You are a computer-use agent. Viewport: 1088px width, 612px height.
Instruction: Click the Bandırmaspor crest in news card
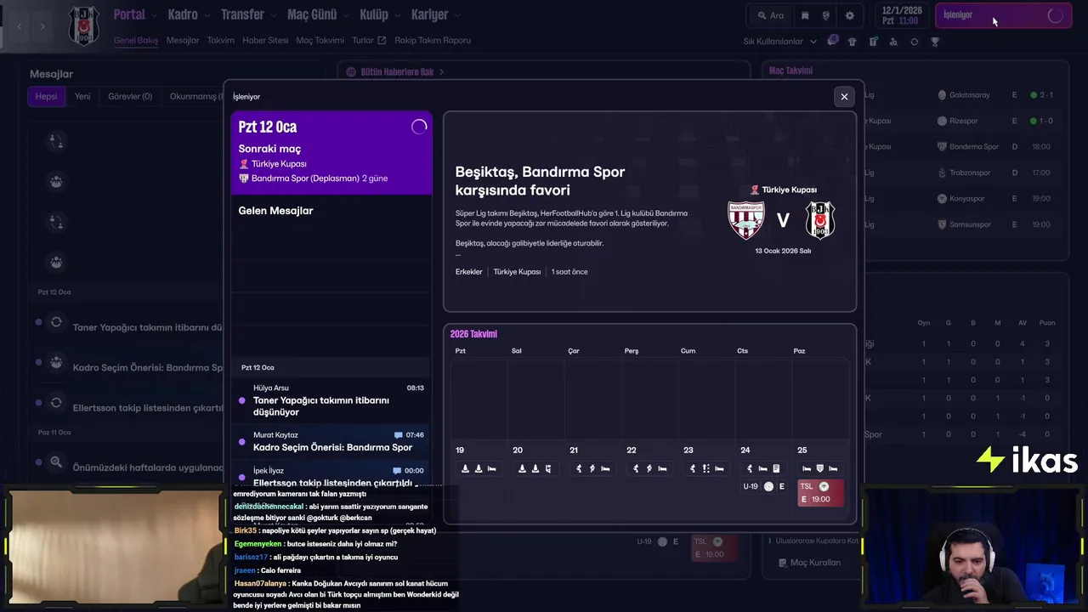pyautogui.click(x=746, y=220)
